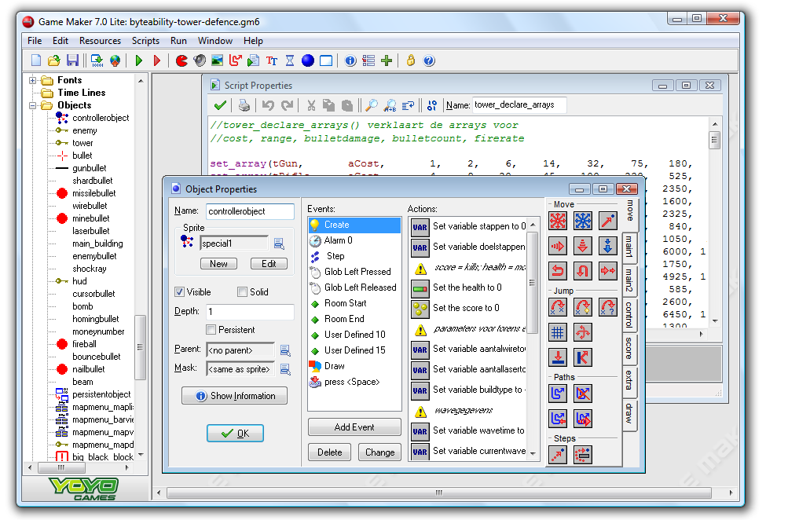The height and width of the screenshot is (520, 788).
Task: Pick the Move Towards Point action icon
Action: (608, 221)
